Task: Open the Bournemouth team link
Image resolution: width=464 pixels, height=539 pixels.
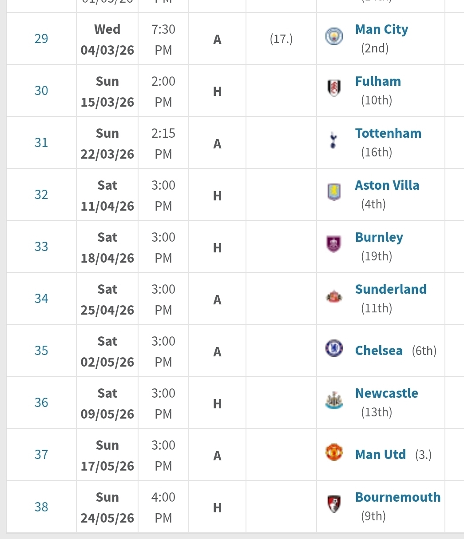Action: 398,497
